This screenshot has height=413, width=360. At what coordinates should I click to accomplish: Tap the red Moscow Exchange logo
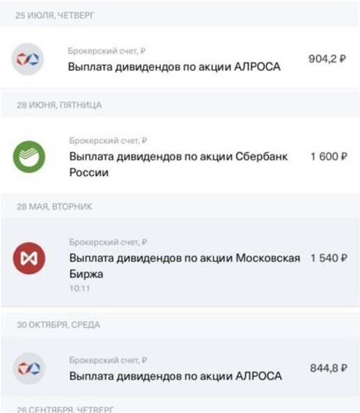tap(29, 258)
